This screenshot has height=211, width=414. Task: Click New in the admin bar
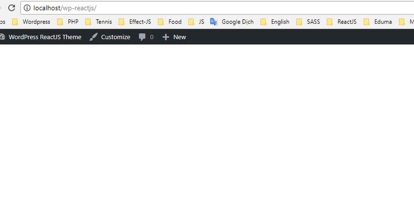point(174,37)
